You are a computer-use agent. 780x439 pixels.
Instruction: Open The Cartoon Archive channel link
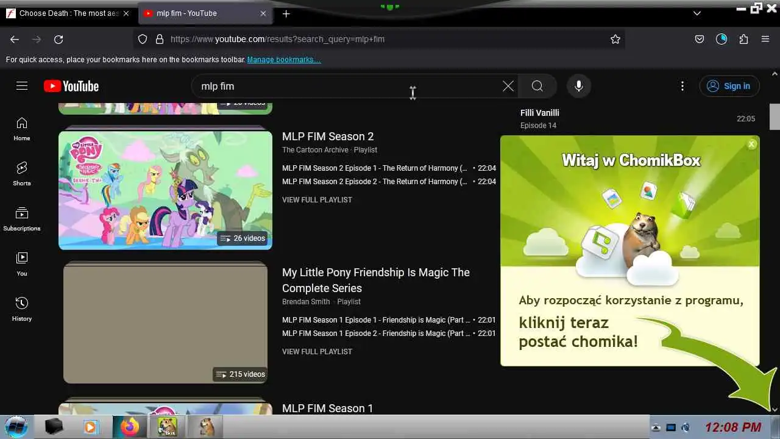coord(315,150)
